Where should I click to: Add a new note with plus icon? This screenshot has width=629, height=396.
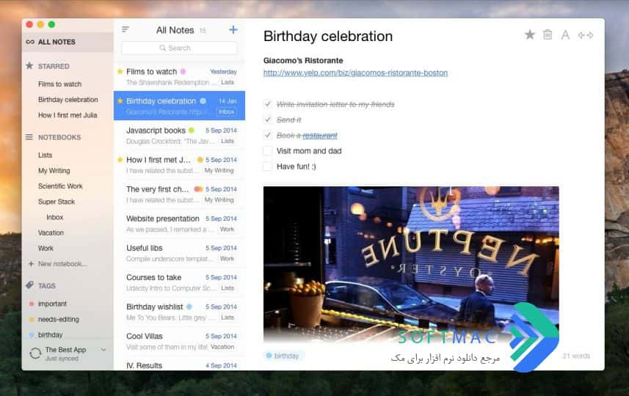coord(233,29)
